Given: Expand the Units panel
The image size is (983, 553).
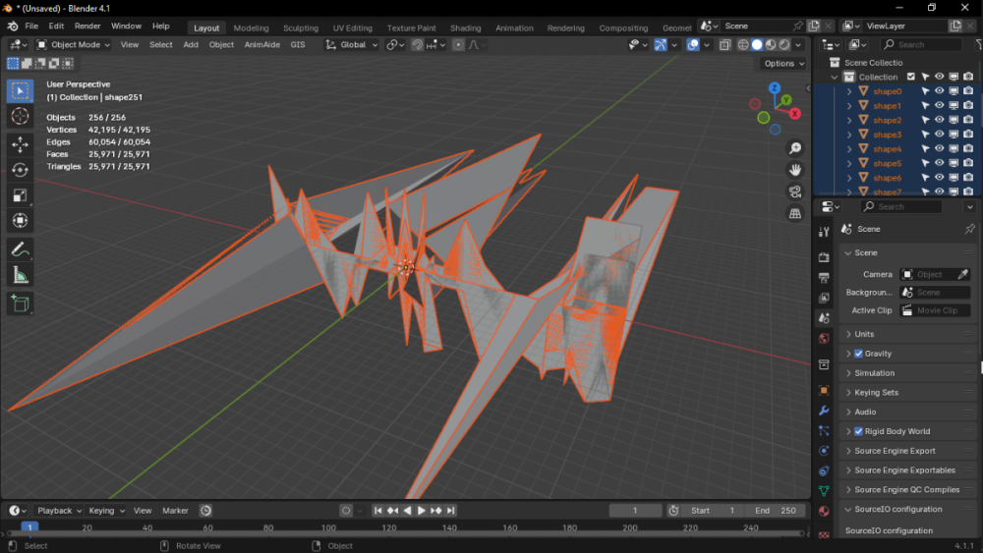Looking at the screenshot, I should tap(864, 334).
